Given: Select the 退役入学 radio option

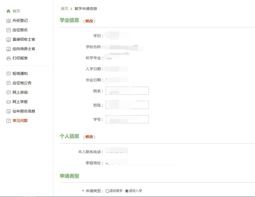Looking at the screenshot, I should point(127,191).
